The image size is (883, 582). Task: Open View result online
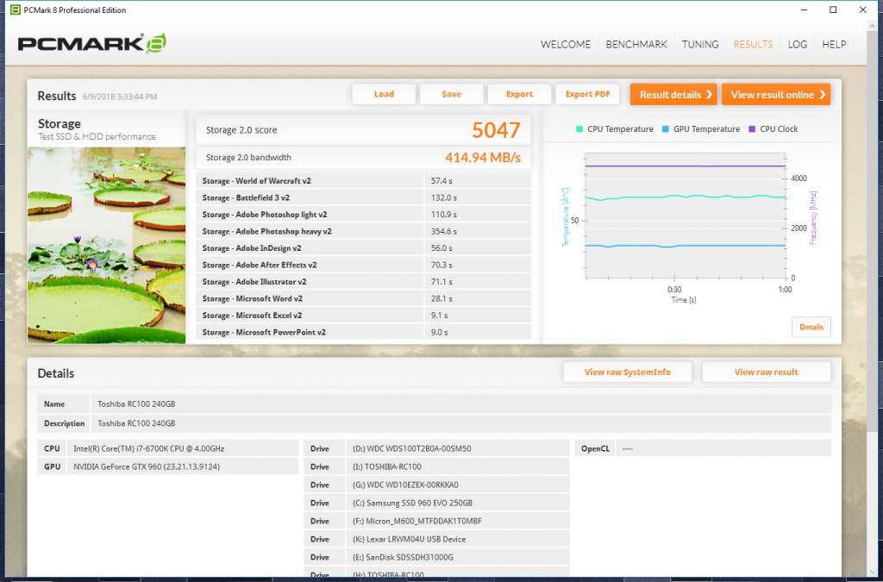click(775, 95)
